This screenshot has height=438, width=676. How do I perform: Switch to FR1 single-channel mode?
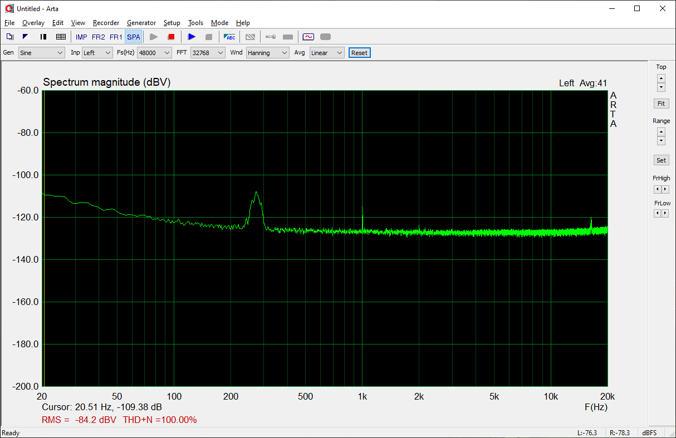point(116,37)
